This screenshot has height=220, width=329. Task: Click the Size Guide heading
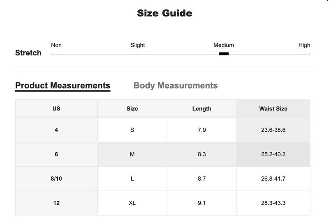coord(164,13)
